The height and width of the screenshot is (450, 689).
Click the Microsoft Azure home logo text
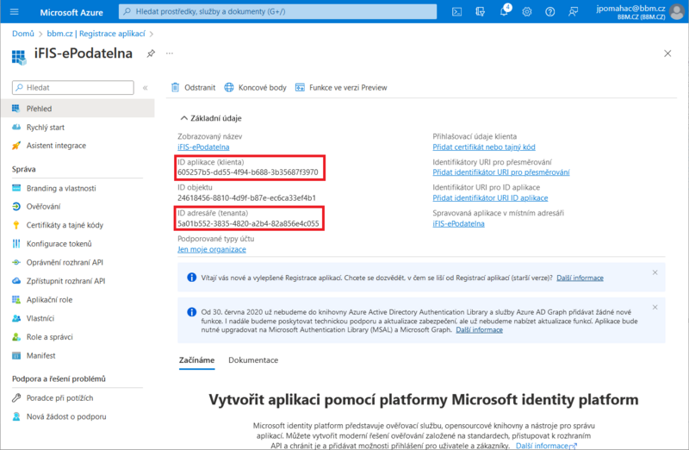pyautogui.click(x=71, y=12)
